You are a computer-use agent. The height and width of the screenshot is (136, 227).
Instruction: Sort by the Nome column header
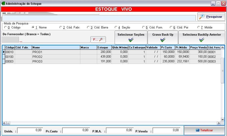(x=56, y=48)
